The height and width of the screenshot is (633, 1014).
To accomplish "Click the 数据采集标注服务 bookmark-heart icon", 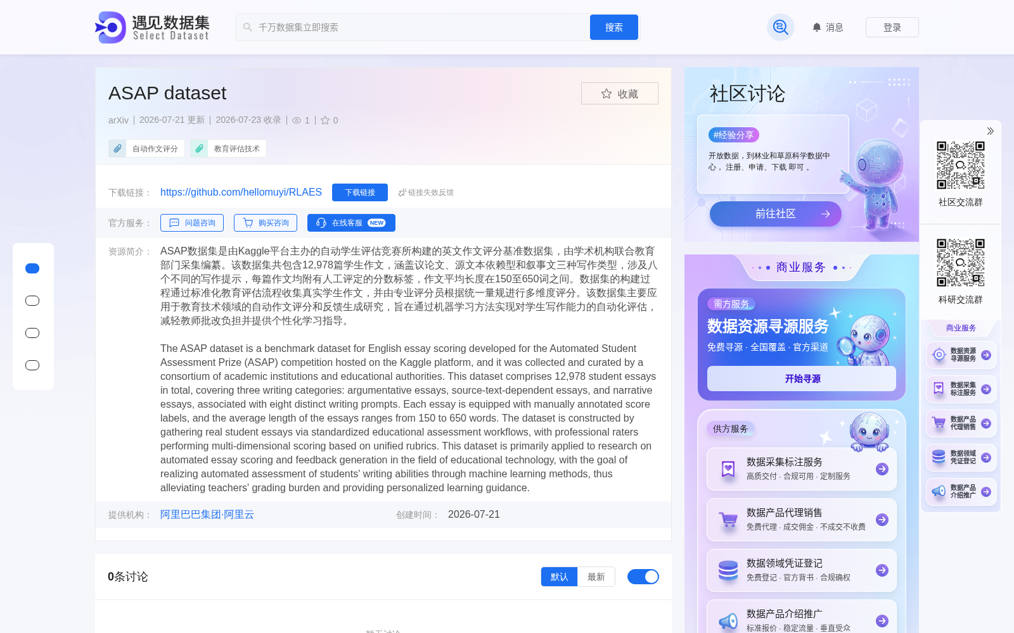I will 728,469.
